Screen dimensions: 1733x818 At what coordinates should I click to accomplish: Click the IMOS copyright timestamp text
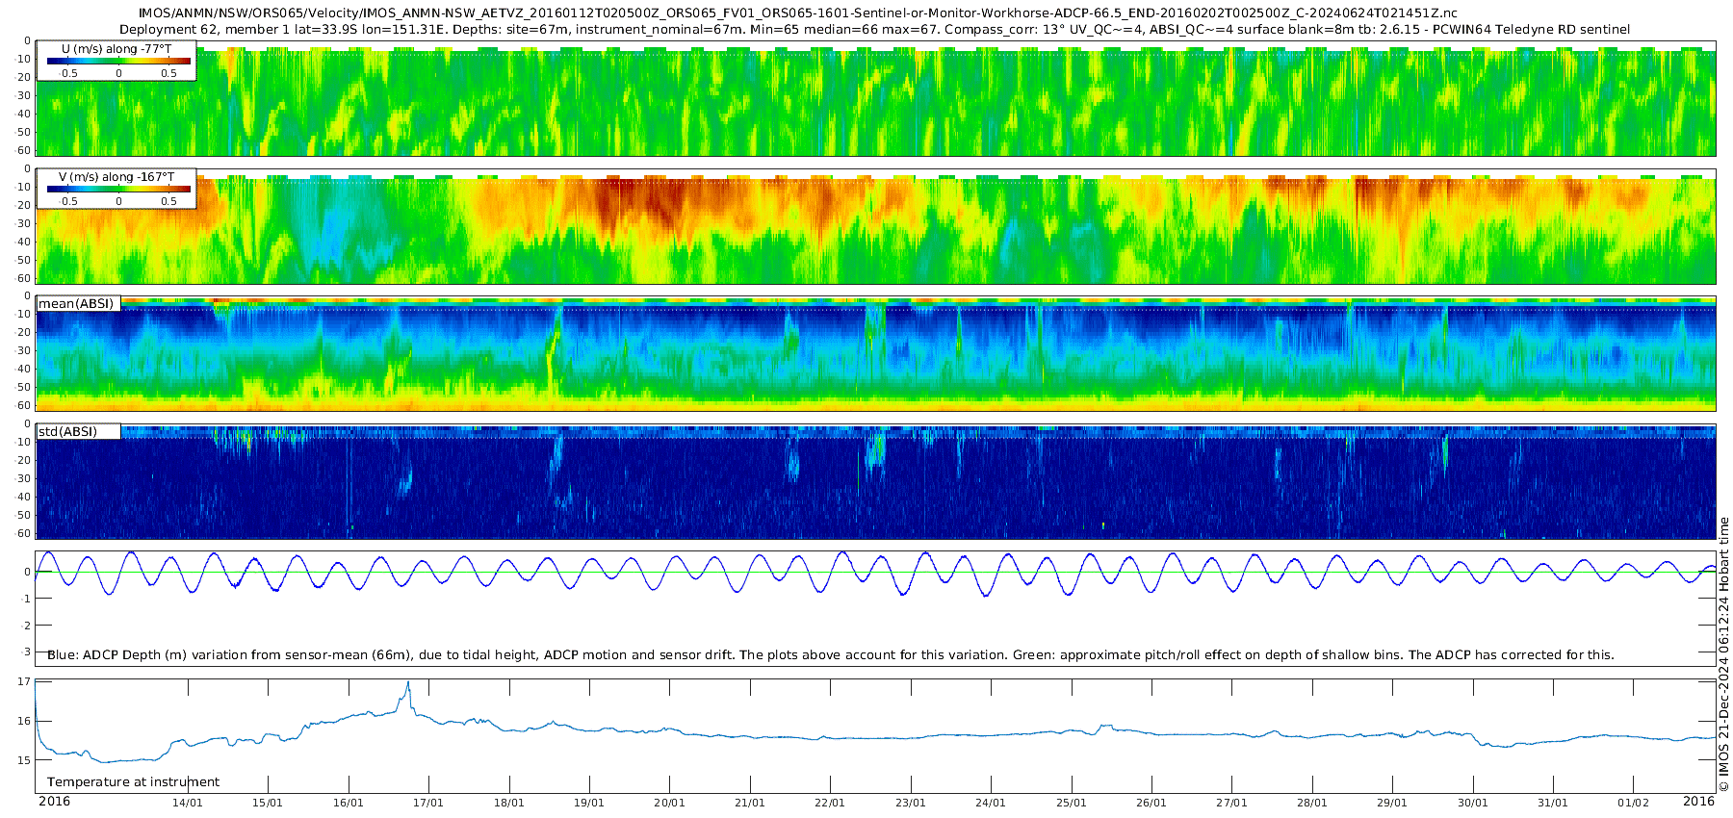pyautogui.click(x=1723, y=654)
